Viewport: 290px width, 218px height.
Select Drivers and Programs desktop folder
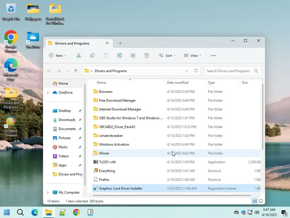pos(11,98)
